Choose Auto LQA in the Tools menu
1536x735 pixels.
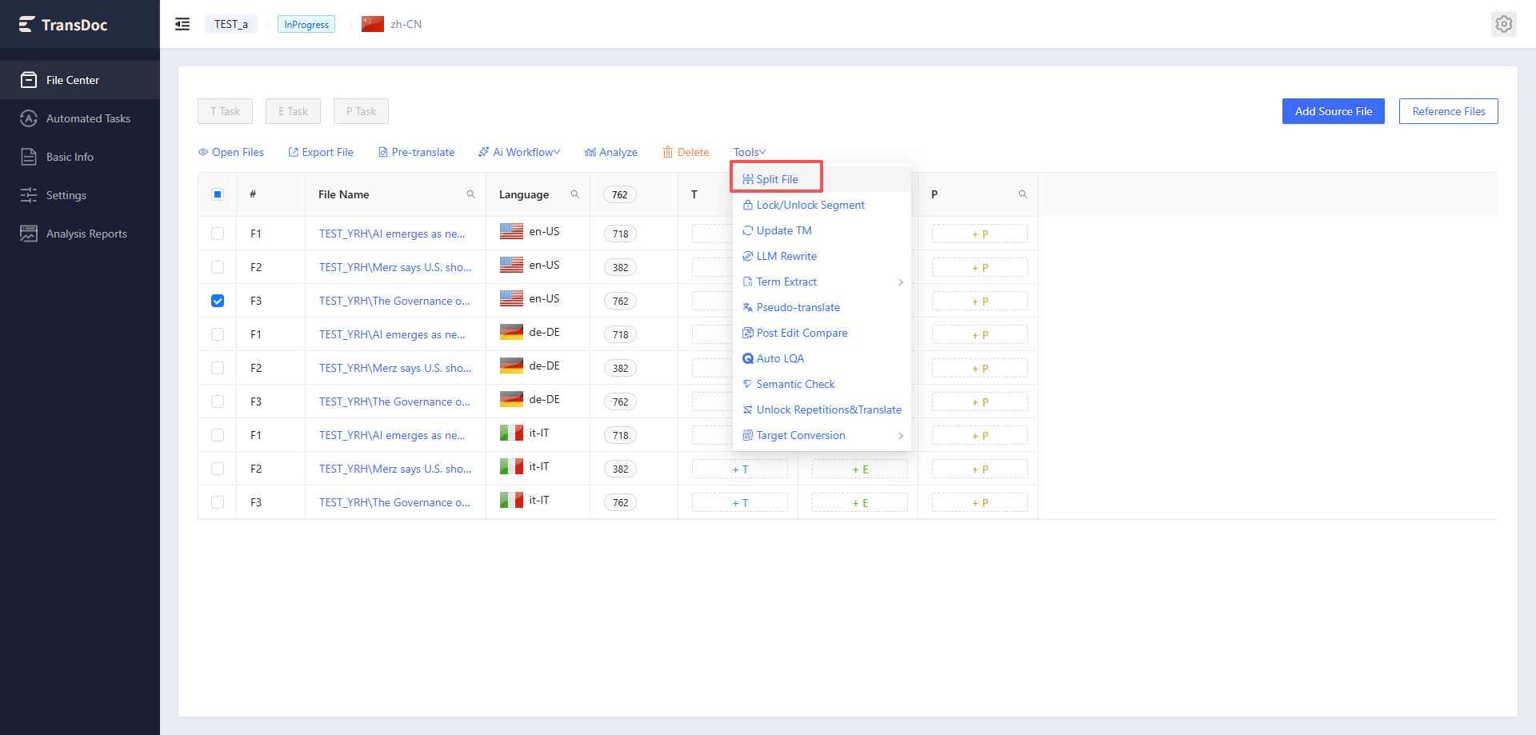click(822, 358)
